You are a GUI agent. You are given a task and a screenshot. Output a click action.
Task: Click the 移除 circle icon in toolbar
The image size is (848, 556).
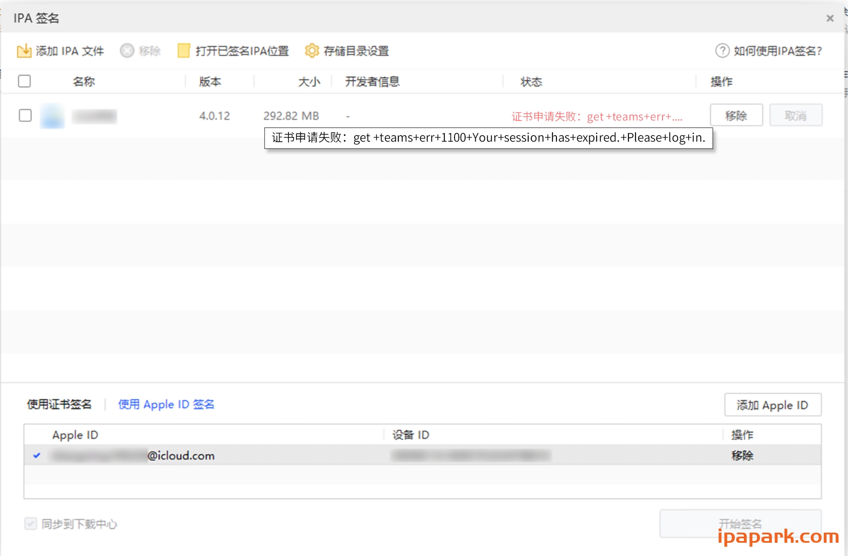[x=127, y=51]
